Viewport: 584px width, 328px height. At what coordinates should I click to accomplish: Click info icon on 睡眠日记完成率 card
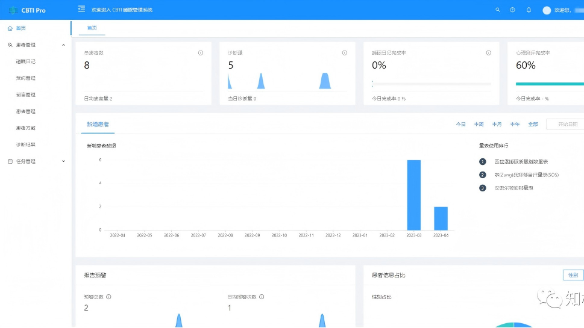(489, 53)
